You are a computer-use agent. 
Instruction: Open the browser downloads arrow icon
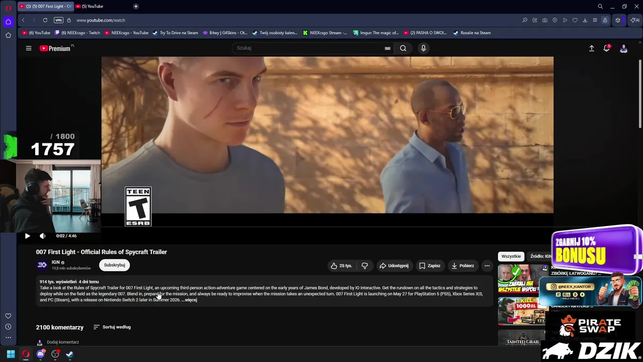click(585, 20)
